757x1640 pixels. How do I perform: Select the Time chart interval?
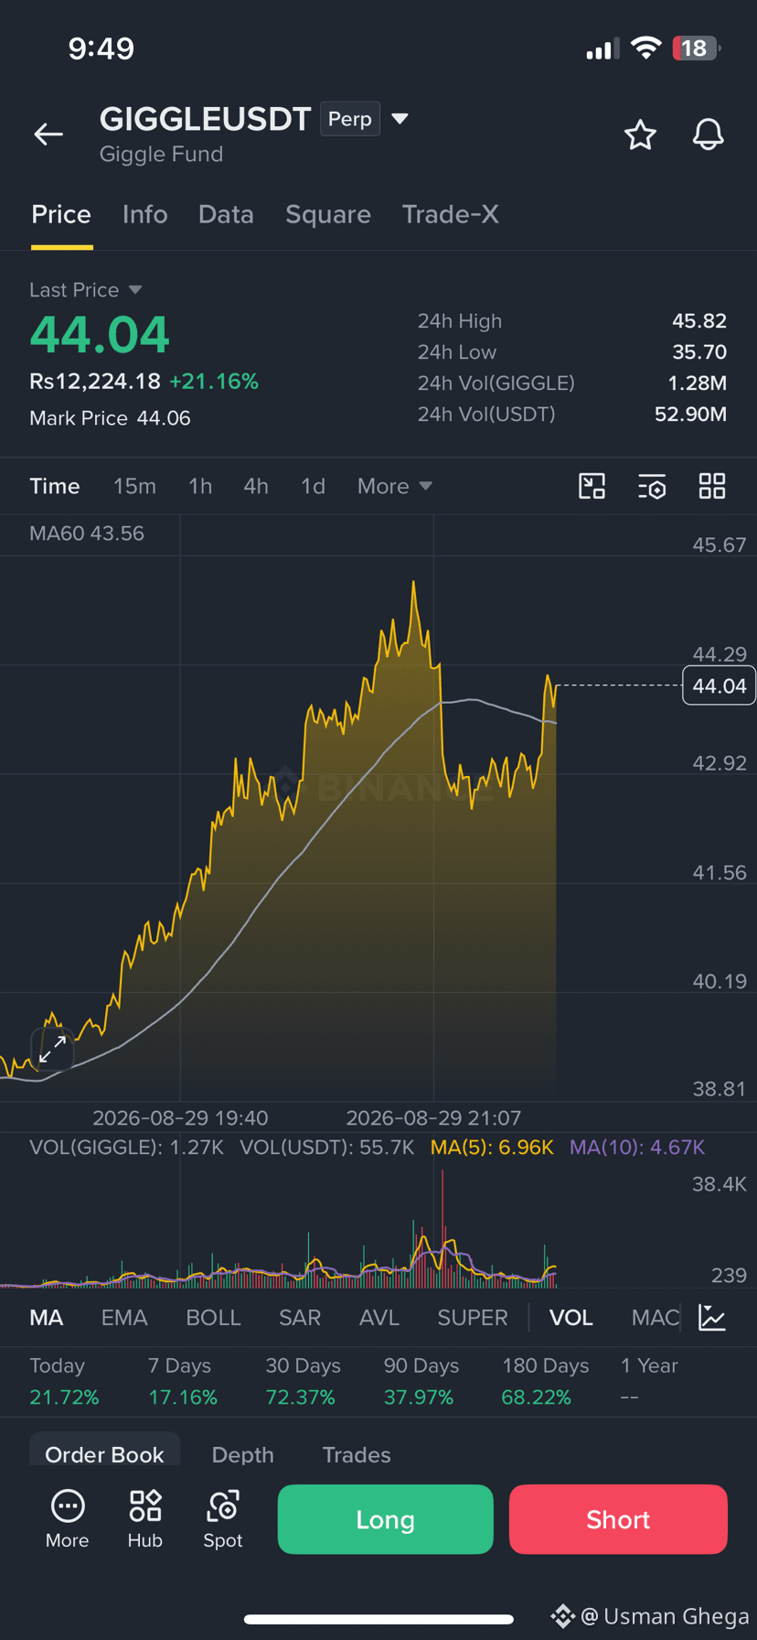pyautogui.click(x=55, y=486)
